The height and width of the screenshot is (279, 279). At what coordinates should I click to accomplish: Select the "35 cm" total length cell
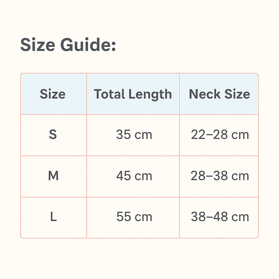(x=134, y=135)
